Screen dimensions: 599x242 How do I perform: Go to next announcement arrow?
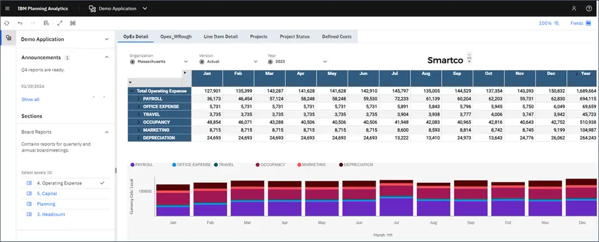(104, 97)
